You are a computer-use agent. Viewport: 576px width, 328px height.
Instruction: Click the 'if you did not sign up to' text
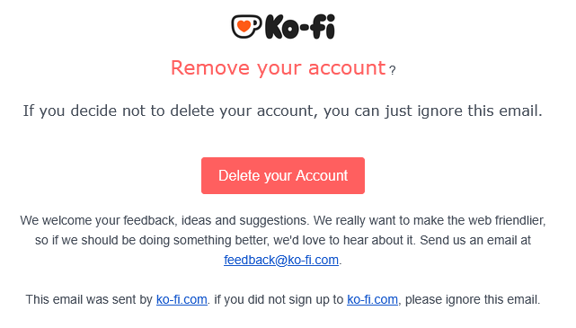279,299
